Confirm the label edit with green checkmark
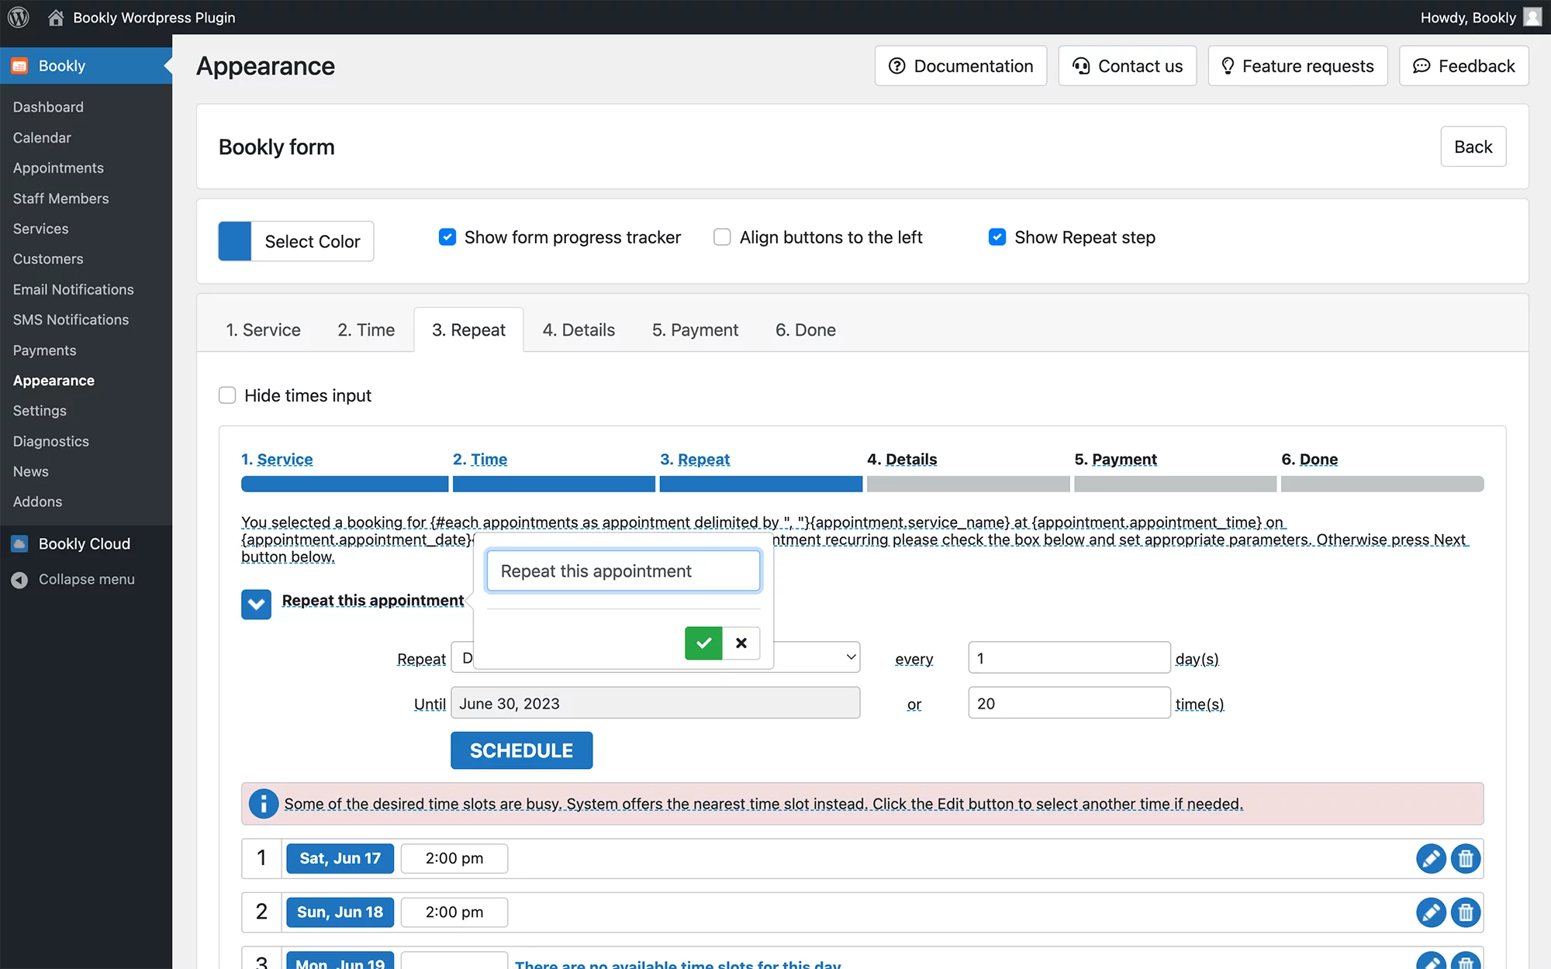 703,643
